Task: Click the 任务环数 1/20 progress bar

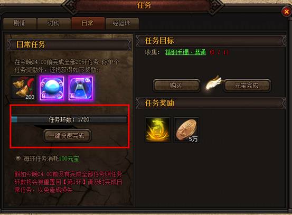Action: (69, 119)
